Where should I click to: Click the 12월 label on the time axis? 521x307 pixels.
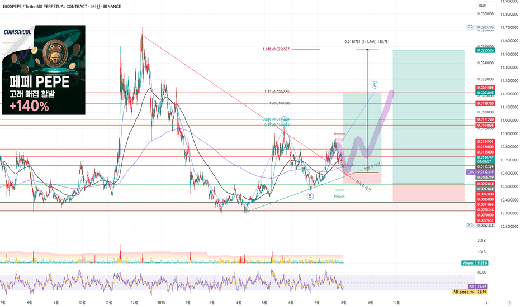pyautogui.click(x=135, y=303)
